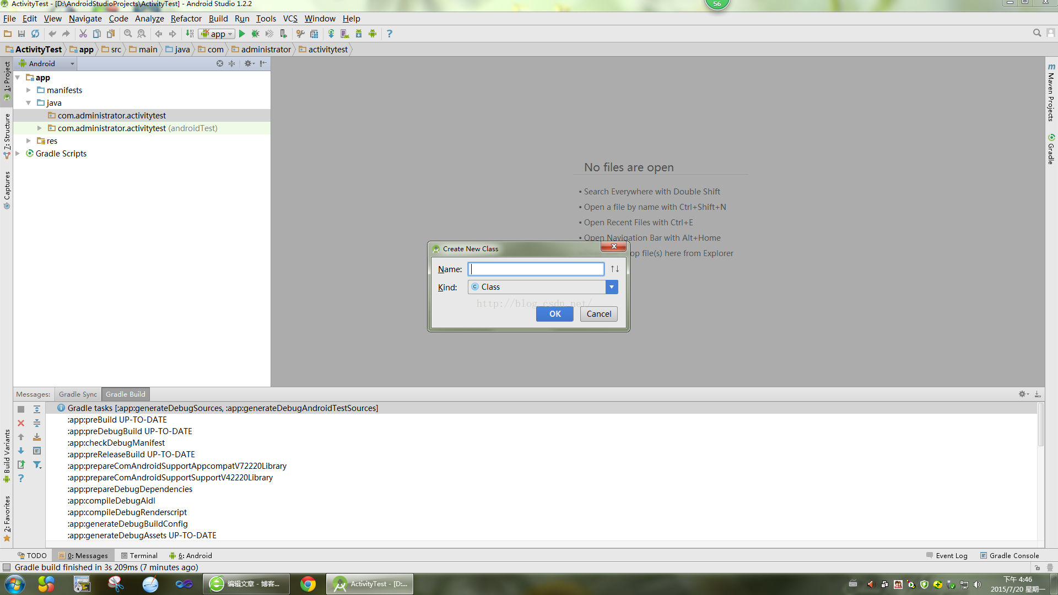Click the Save All toolbar icon
The width and height of the screenshot is (1058, 595).
[21, 34]
